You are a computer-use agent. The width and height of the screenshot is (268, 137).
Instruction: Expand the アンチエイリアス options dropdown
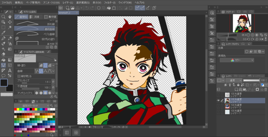pos(53,93)
